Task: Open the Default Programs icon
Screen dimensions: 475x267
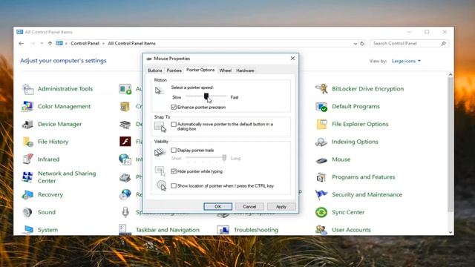Action: (321, 107)
